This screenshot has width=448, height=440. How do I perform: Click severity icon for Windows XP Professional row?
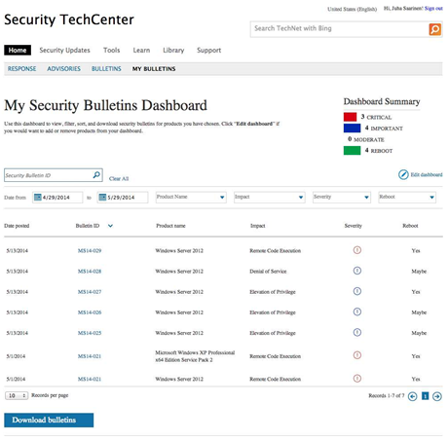(357, 355)
